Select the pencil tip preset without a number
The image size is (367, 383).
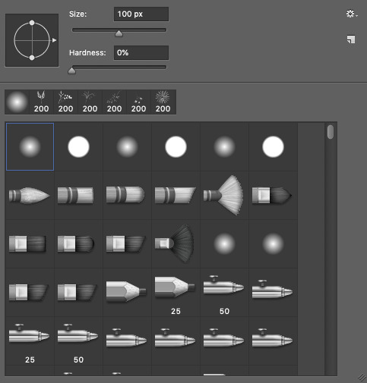click(127, 292)
